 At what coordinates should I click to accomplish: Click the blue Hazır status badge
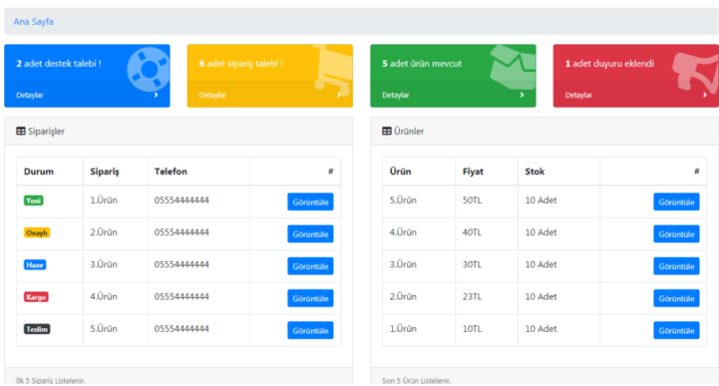(35, 264)
